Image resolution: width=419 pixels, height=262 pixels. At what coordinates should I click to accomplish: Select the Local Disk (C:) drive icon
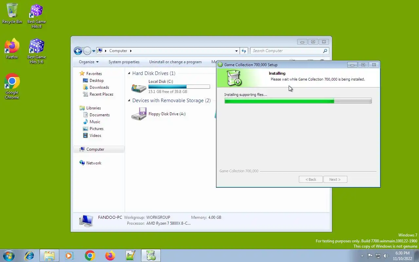139,87
